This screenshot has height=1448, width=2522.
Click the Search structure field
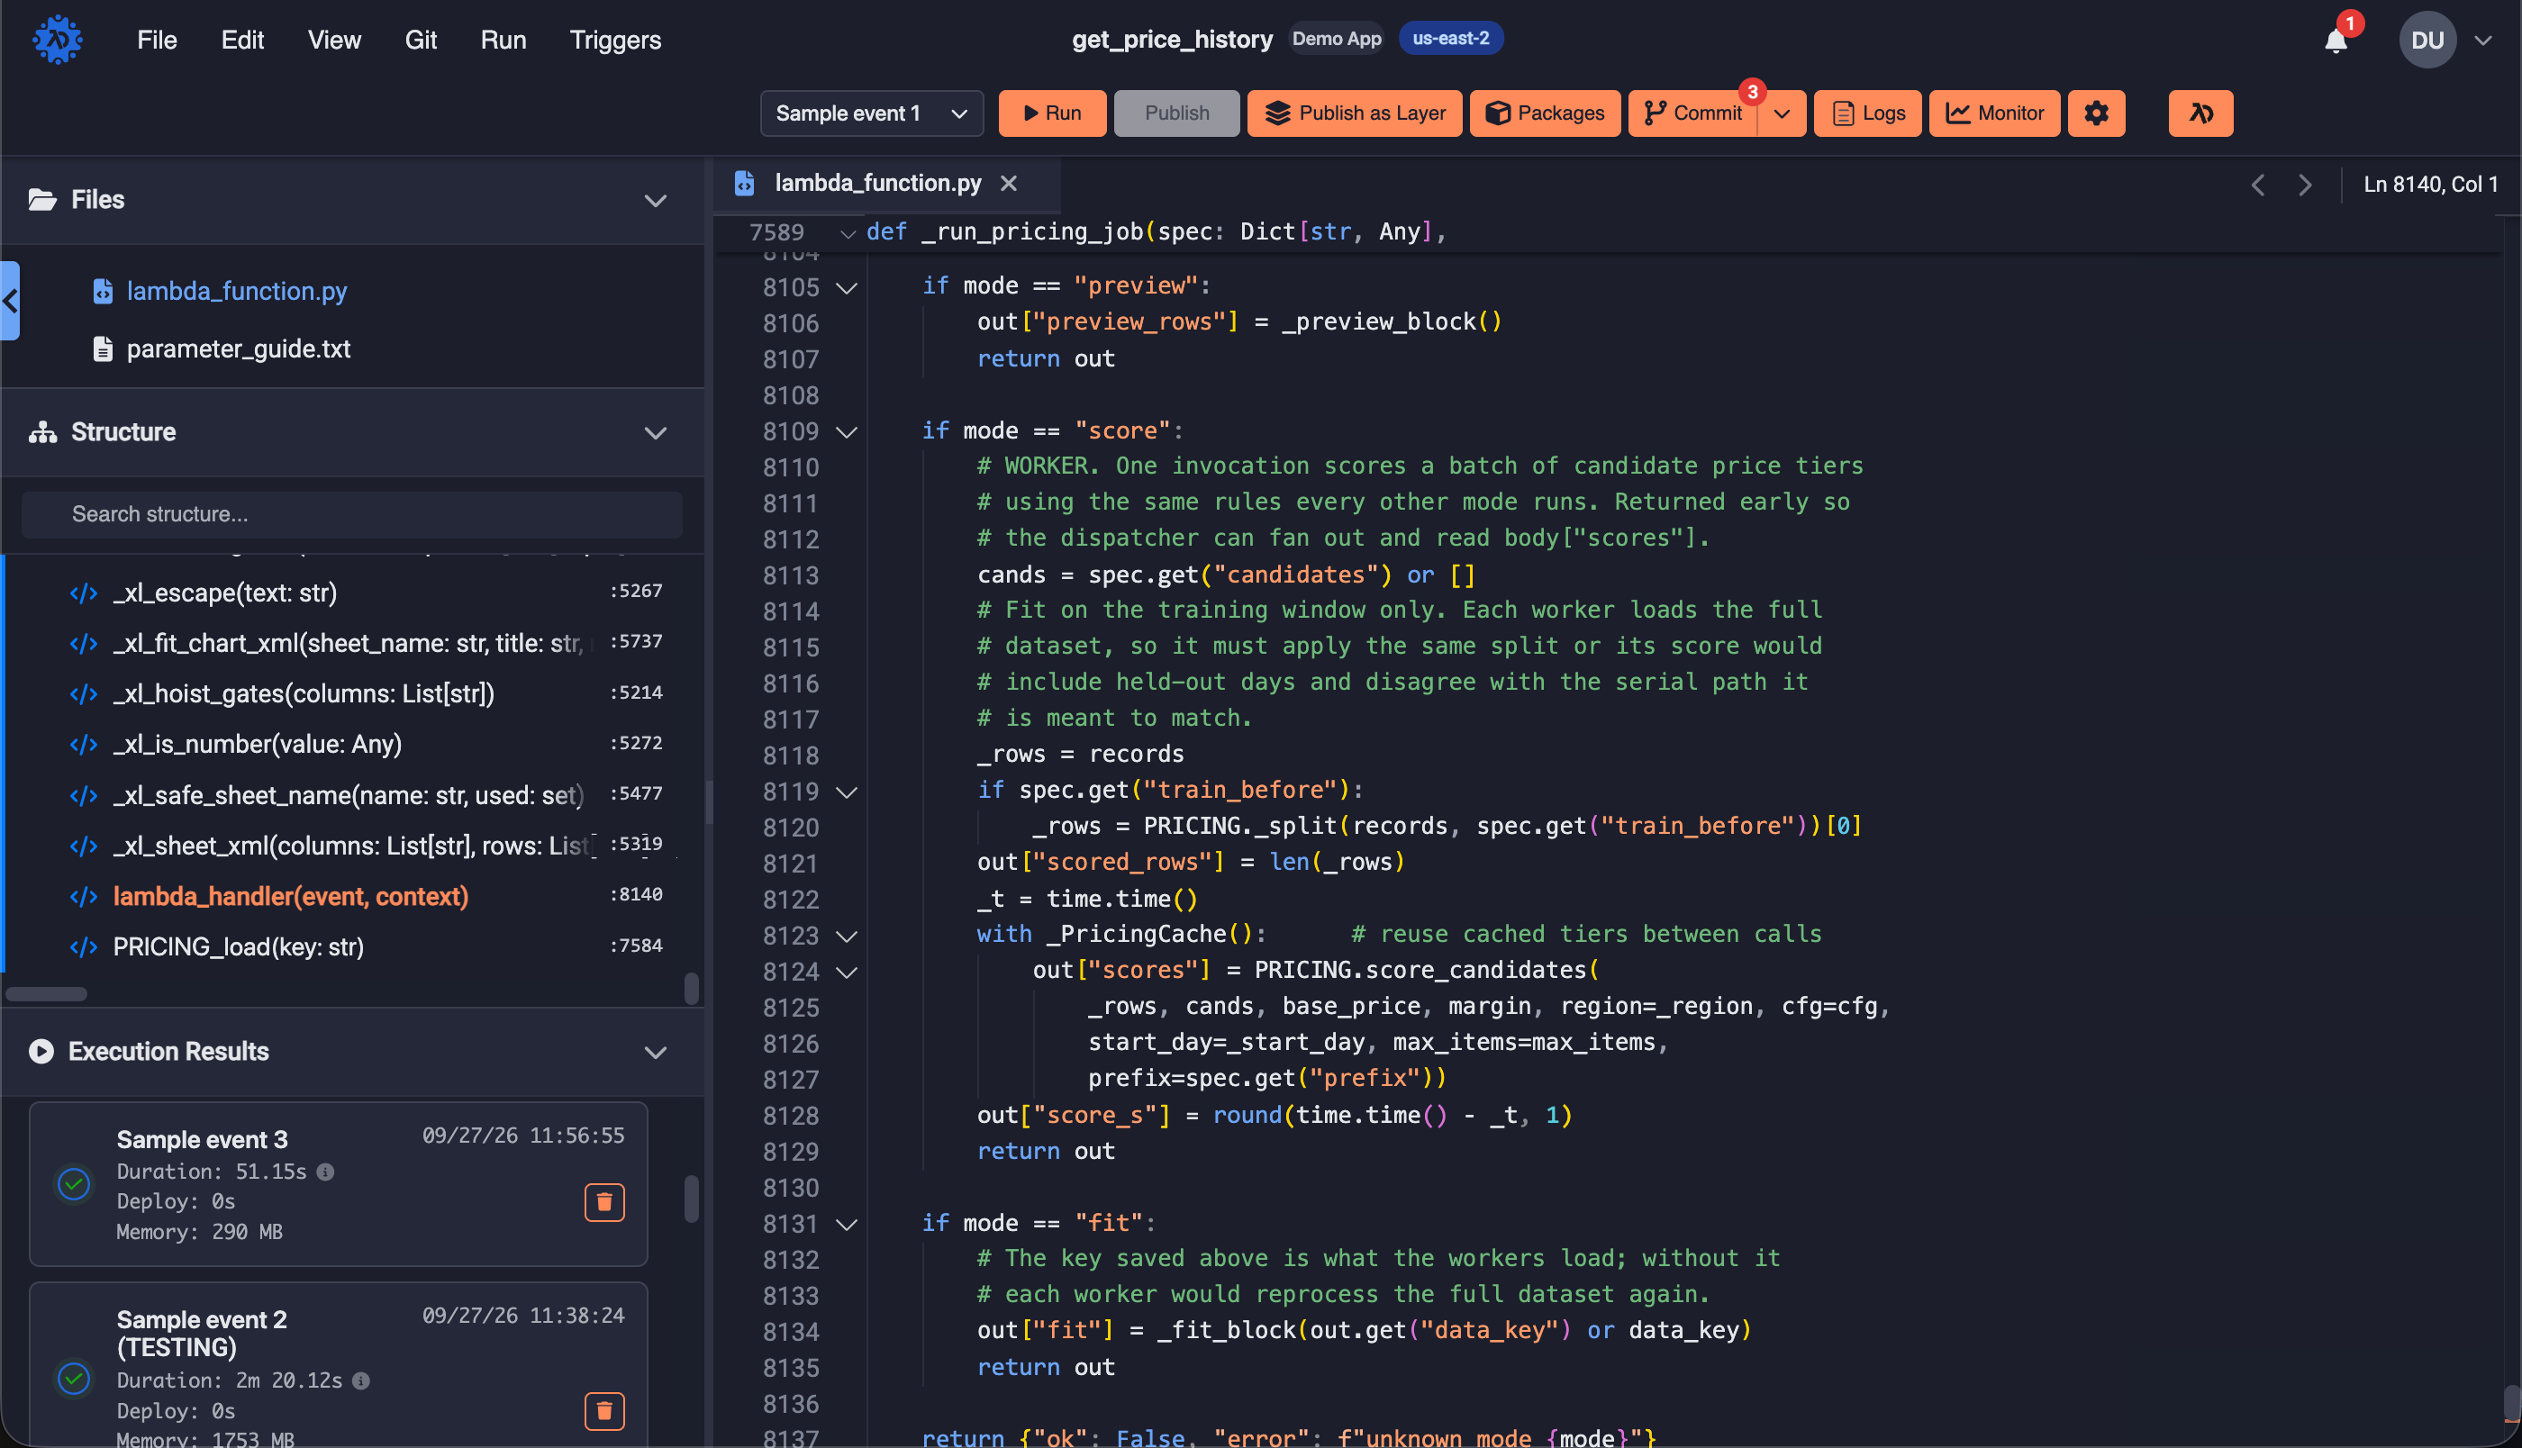coord(352,514)
